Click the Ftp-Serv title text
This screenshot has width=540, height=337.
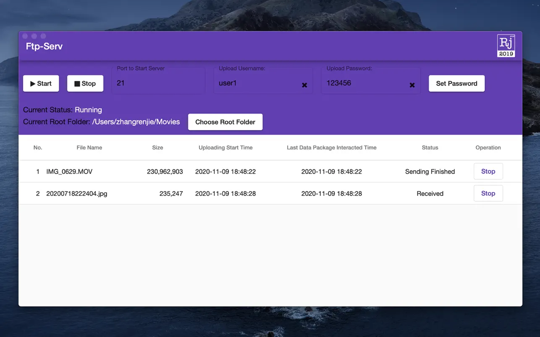(44, 46)
